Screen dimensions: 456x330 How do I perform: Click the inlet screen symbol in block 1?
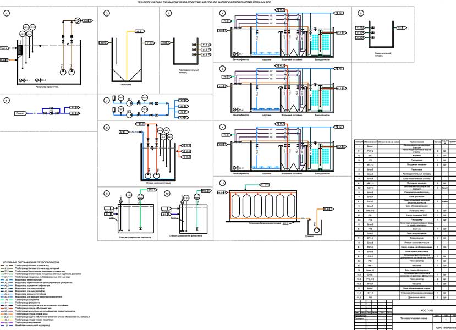click(19, 50)
